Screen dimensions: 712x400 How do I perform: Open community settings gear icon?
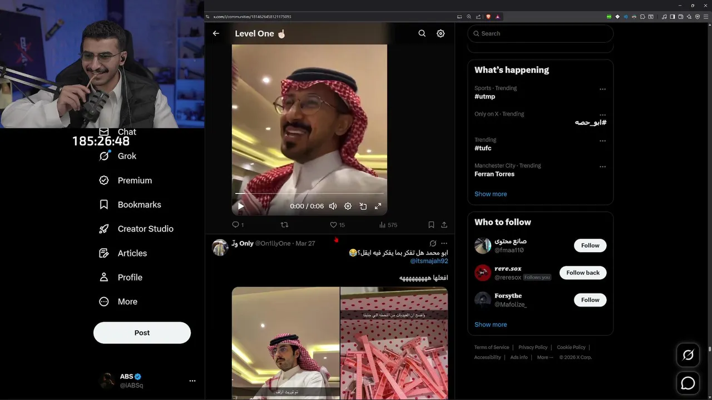tap(441, 33)
